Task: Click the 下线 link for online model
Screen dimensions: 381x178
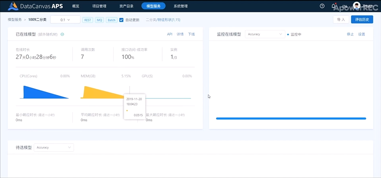Action: [192, 34]
